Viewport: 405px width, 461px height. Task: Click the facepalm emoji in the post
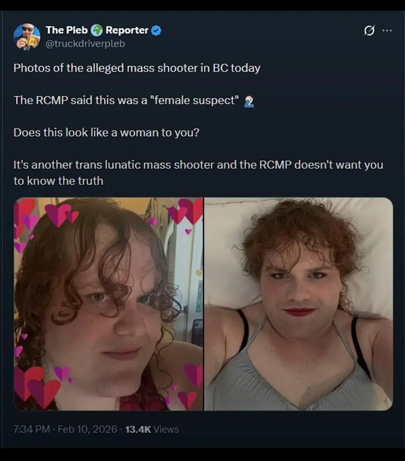[249, 101]
